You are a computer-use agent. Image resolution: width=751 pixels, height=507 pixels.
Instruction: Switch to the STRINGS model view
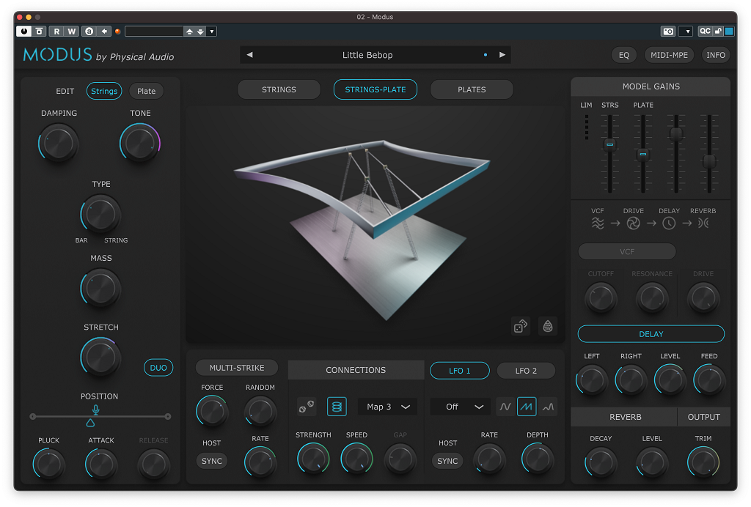[x=279, y=89]
